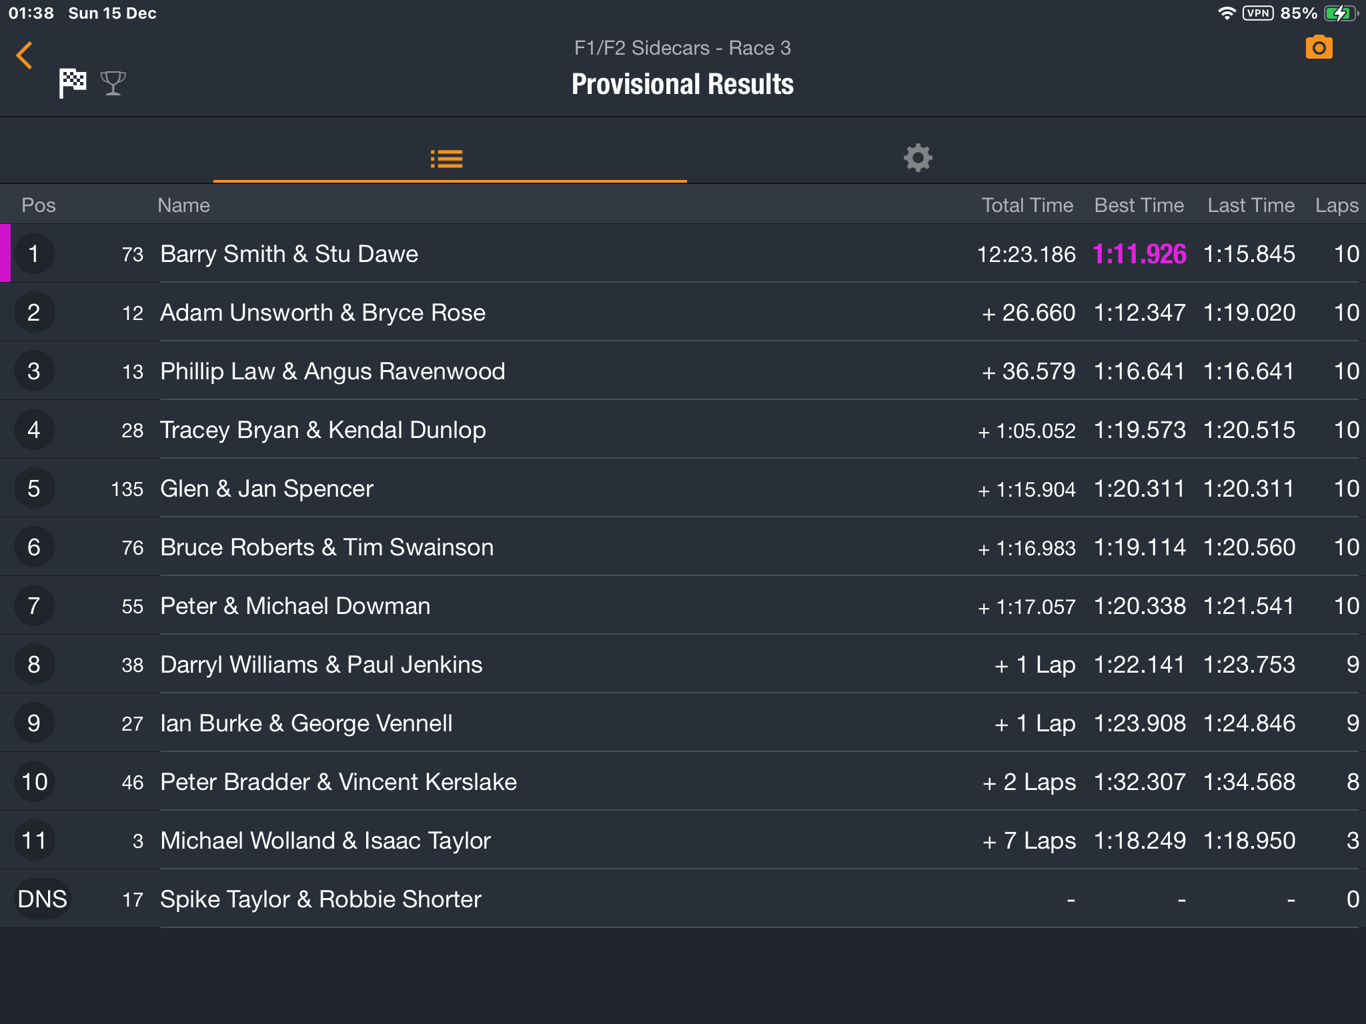Tap the DNS position badge
1366x1024 pixels.
point(42,899)
